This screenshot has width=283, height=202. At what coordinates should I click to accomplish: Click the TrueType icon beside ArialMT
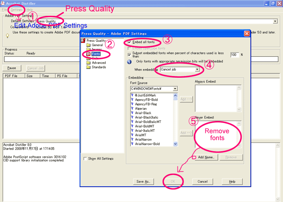(132, 135)
